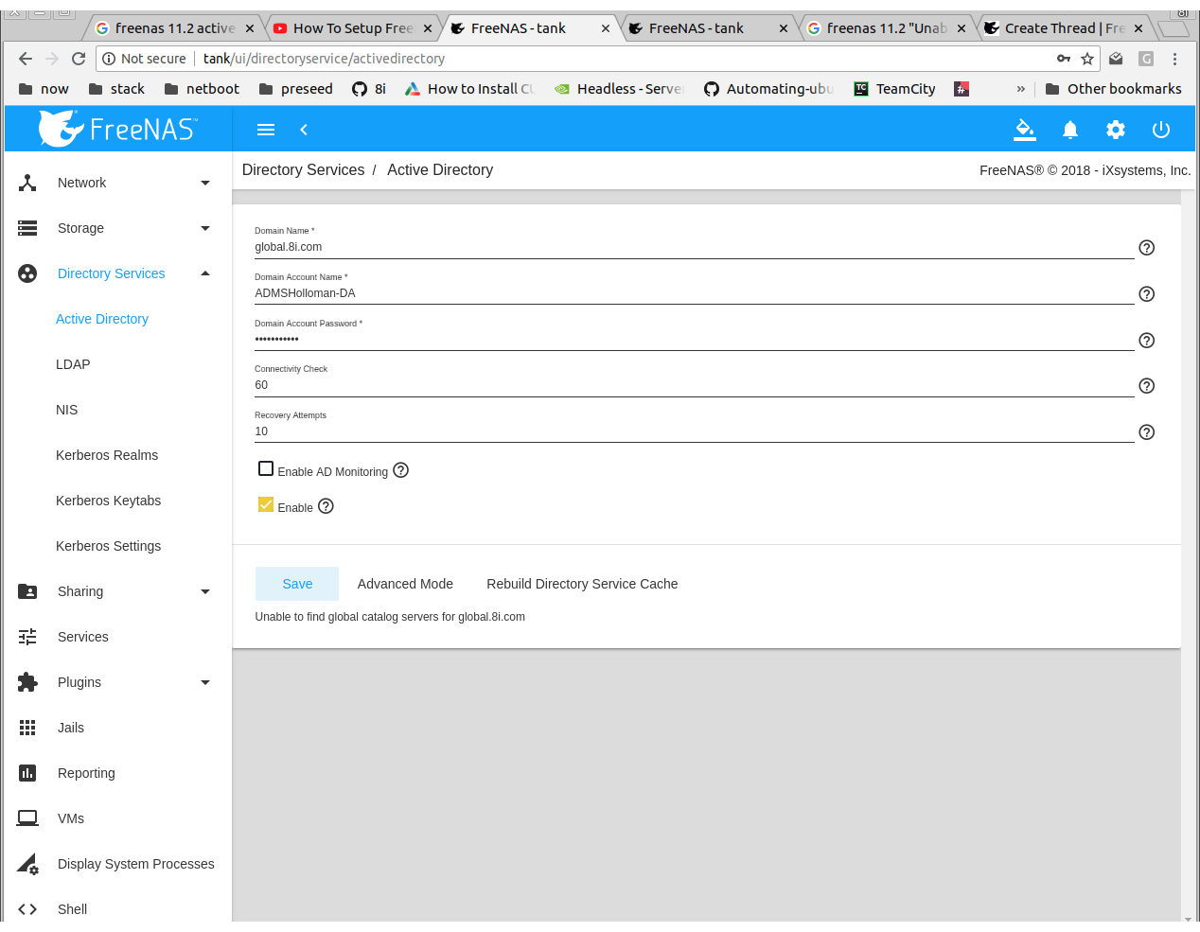The width and height of the screenshot is (1200, 932).
Task: Expand the Plugins menu arrow
Action: 205,682
